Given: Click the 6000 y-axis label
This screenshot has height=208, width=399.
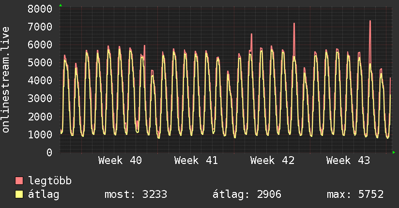Looking at the screenshot, I should (x=40, y=45).
